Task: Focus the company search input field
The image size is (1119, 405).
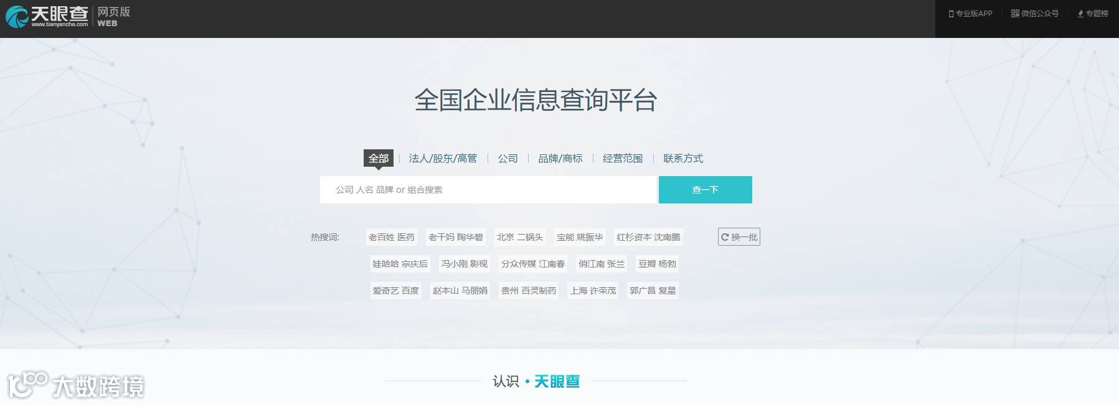Action: (x=488, y=190)
